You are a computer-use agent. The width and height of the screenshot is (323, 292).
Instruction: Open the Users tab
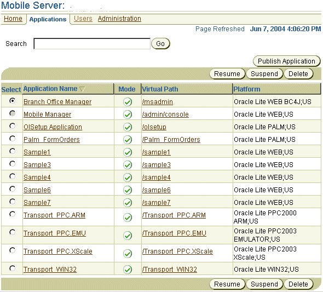pos(83,19)
